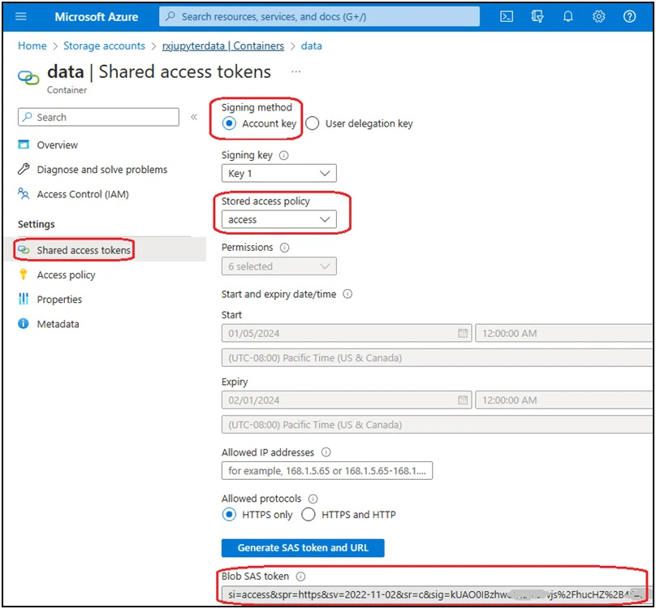
Task: Go to Home breadcrumb link
Action: [32, 45]
